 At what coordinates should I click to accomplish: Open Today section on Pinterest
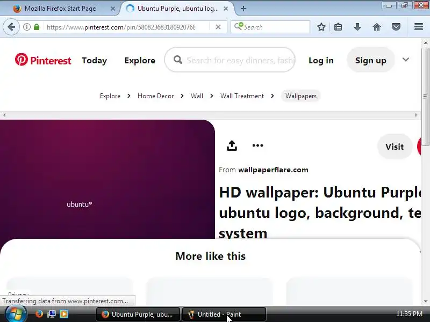pos(95,60)
